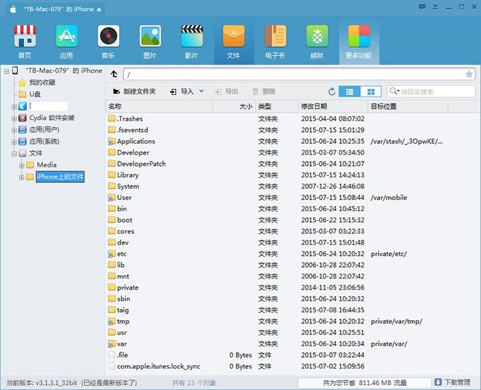Open the 越狱 jailbreak section
This screenshot has width=481, height=390.
coord(317,41)
